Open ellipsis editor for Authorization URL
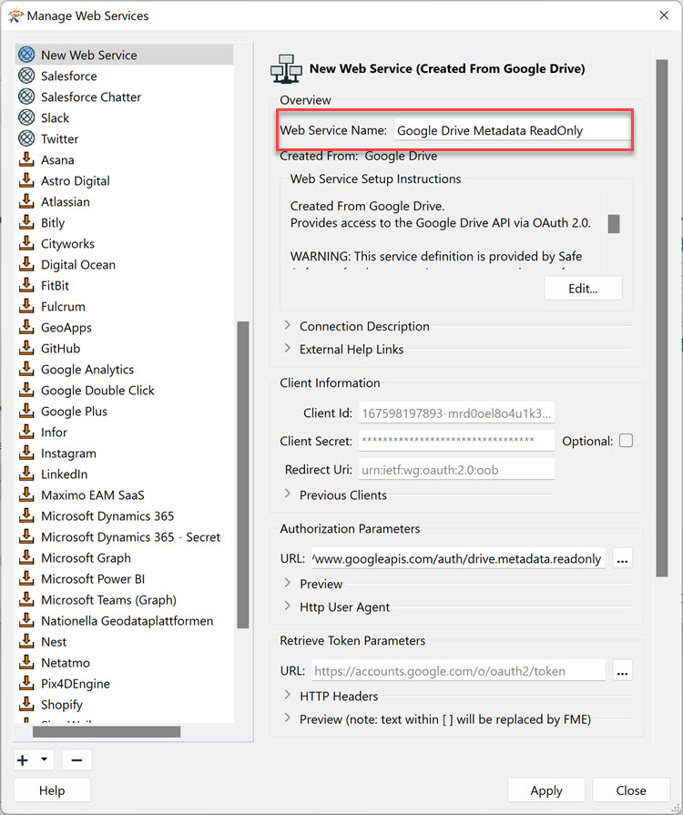This screenshot has width=683, height=815. coord(622,559)
